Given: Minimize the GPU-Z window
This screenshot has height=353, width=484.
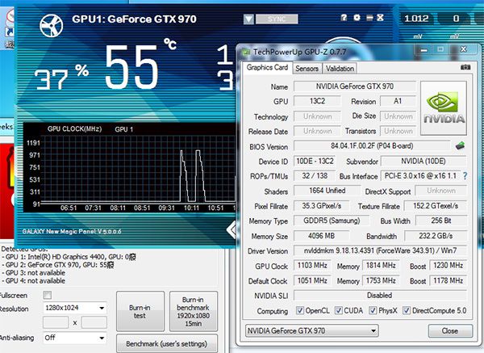Looking at the screenshot, I should click(424, 49).
